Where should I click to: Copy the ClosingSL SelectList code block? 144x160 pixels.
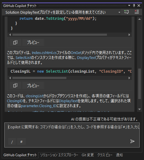(x=15, y=86)
